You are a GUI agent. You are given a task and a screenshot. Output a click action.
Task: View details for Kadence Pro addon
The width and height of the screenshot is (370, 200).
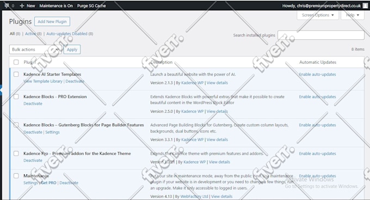coord(219,162)
